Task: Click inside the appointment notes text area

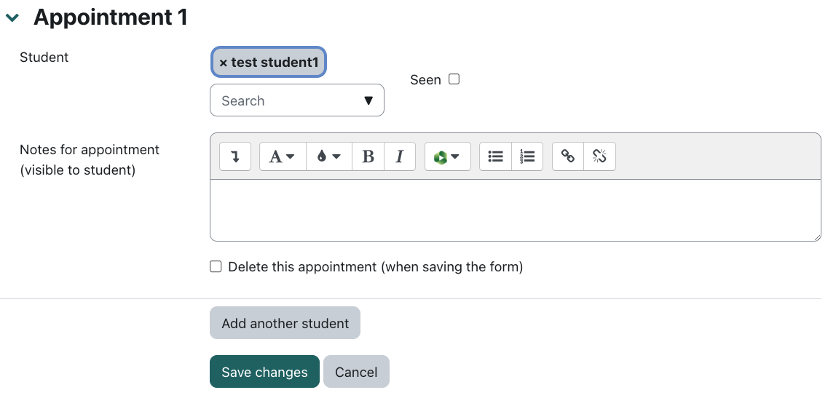Action: click(x=514, y=210)
